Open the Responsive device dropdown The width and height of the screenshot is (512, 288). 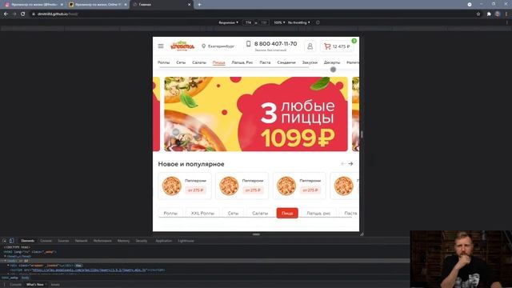(x=228, y=22)
